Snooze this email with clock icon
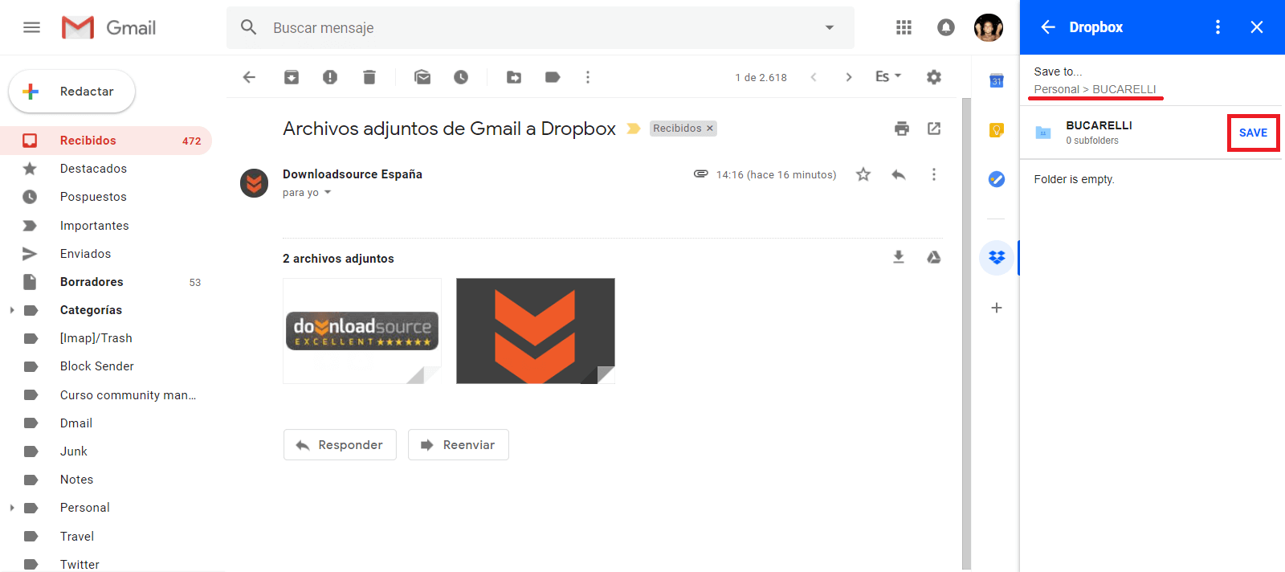This screenshot has width=1285, height=572. point(461,77)
